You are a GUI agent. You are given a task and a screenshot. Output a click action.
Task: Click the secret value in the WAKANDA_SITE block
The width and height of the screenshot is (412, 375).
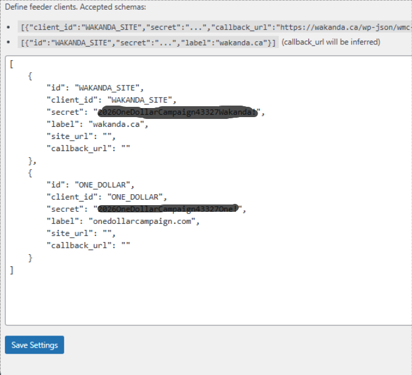pyautogui.click(x=179, y=112)
